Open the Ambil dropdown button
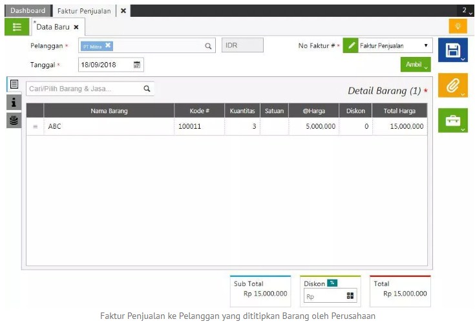 pyautogui.click(x=415, y=65)
